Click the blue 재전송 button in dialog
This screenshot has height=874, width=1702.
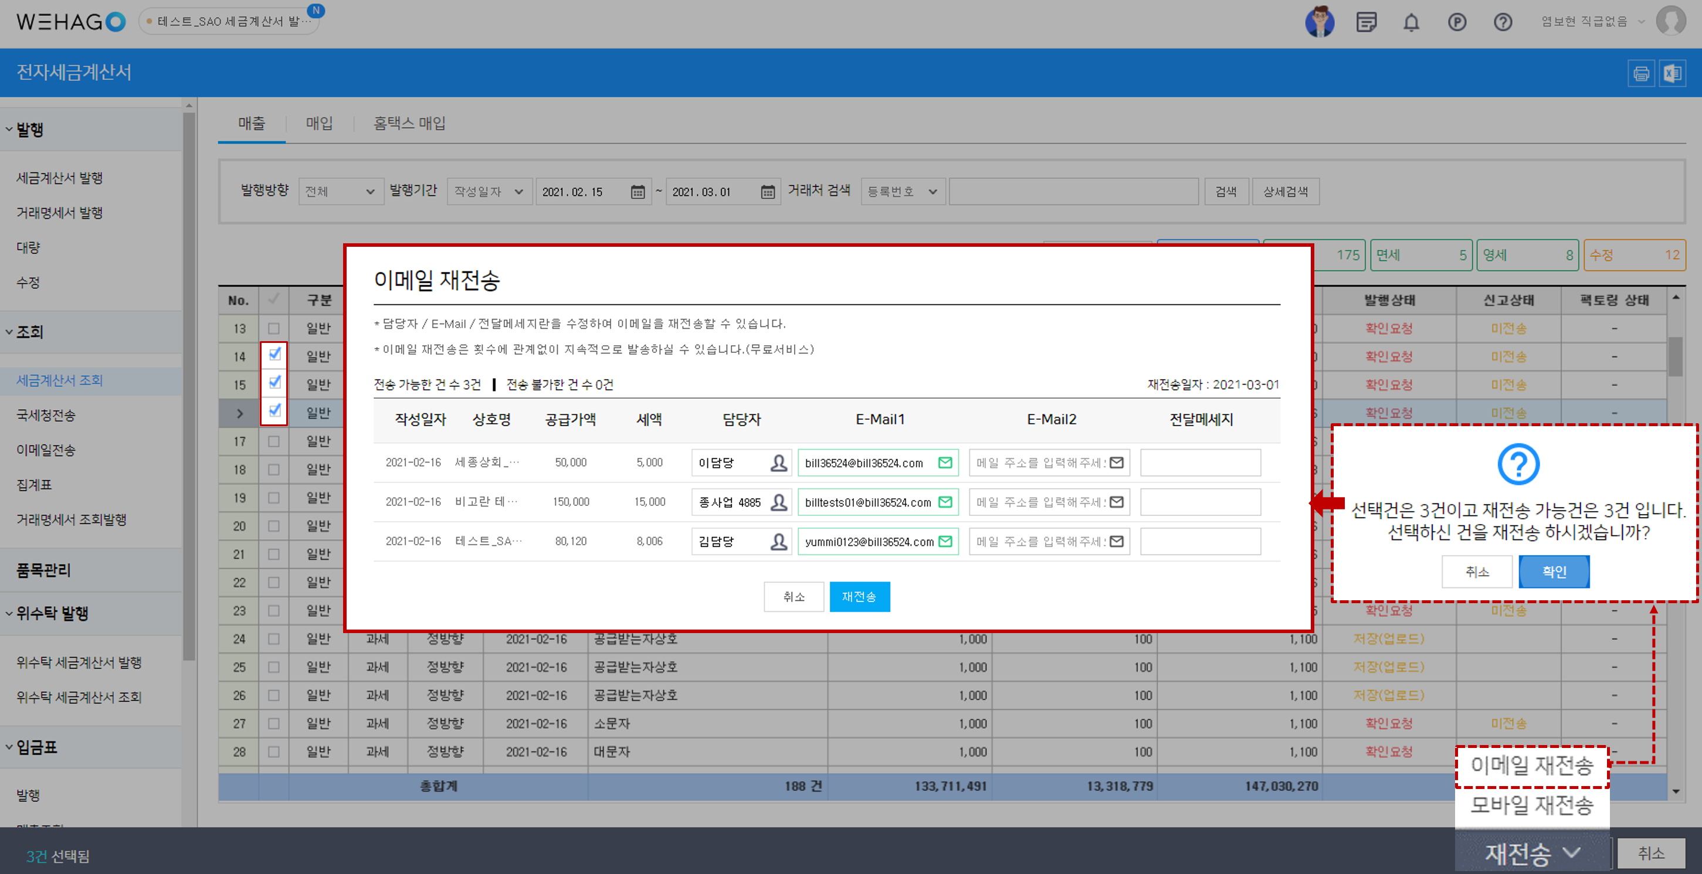[x=859, y=597]
